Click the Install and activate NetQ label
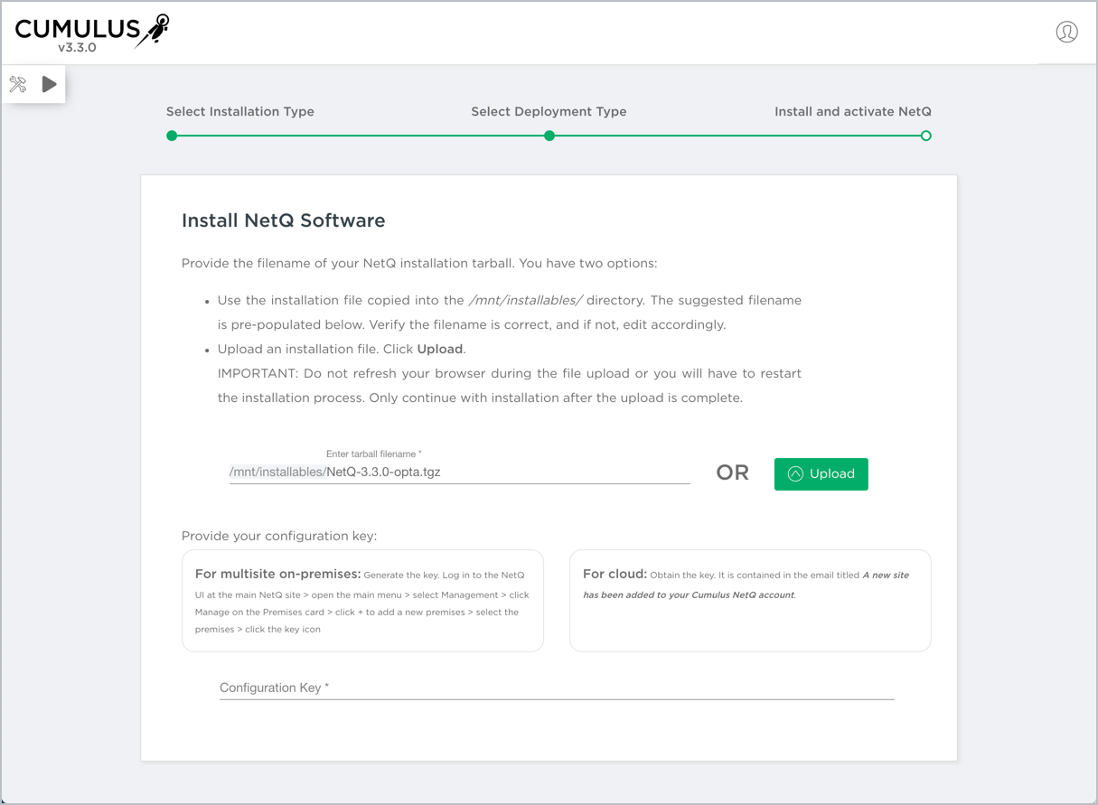Screen dimensions: 1098x805 (852, 112)
